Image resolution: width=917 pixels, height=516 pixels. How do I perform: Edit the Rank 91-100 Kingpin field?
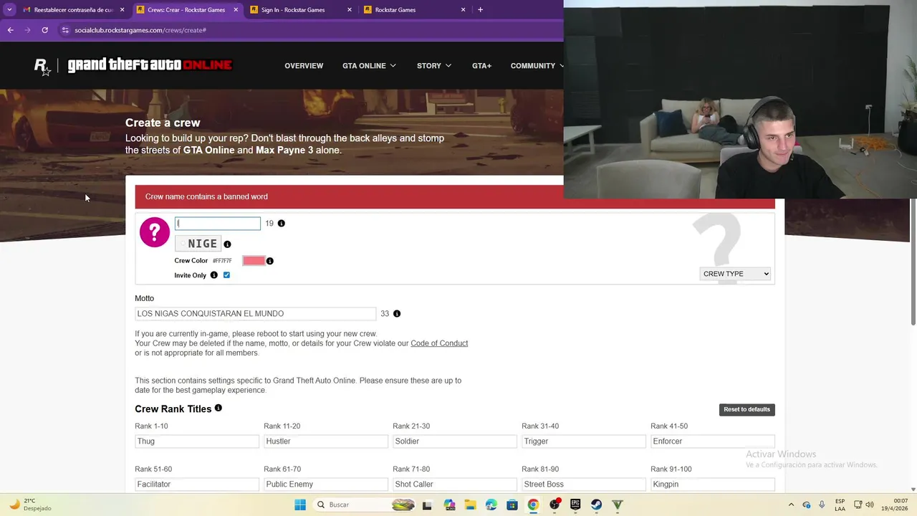click(x=713, y=484)
